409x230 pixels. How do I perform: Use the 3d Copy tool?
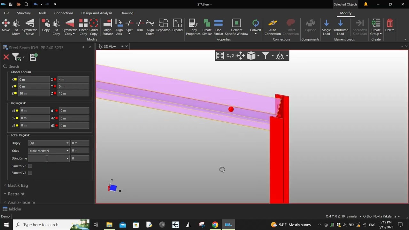56,27
